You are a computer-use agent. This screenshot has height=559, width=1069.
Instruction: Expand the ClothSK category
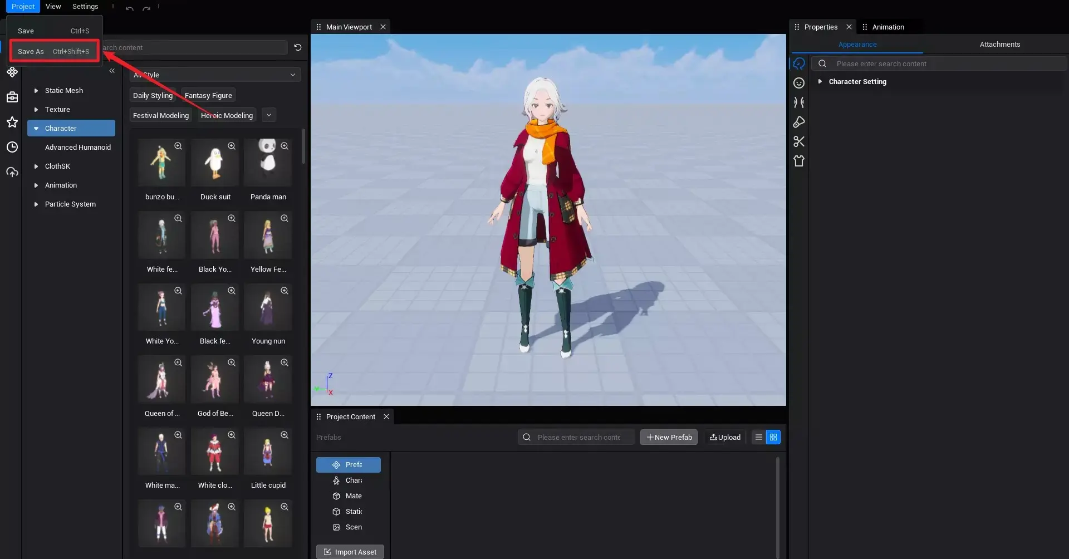click(x=36, y=166)
